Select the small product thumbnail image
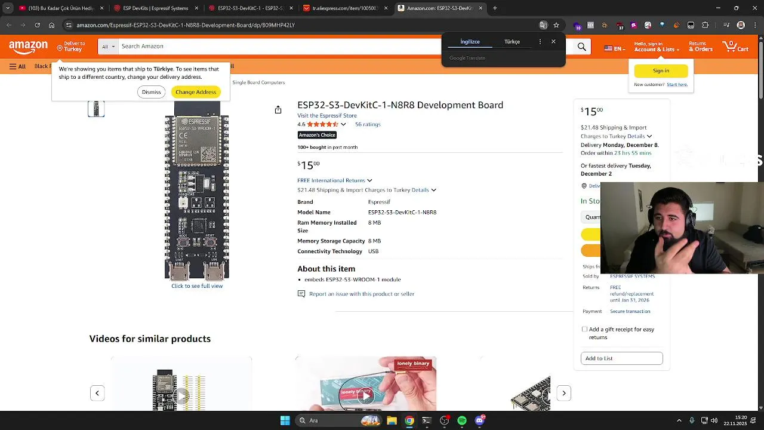 click(96, 109)
